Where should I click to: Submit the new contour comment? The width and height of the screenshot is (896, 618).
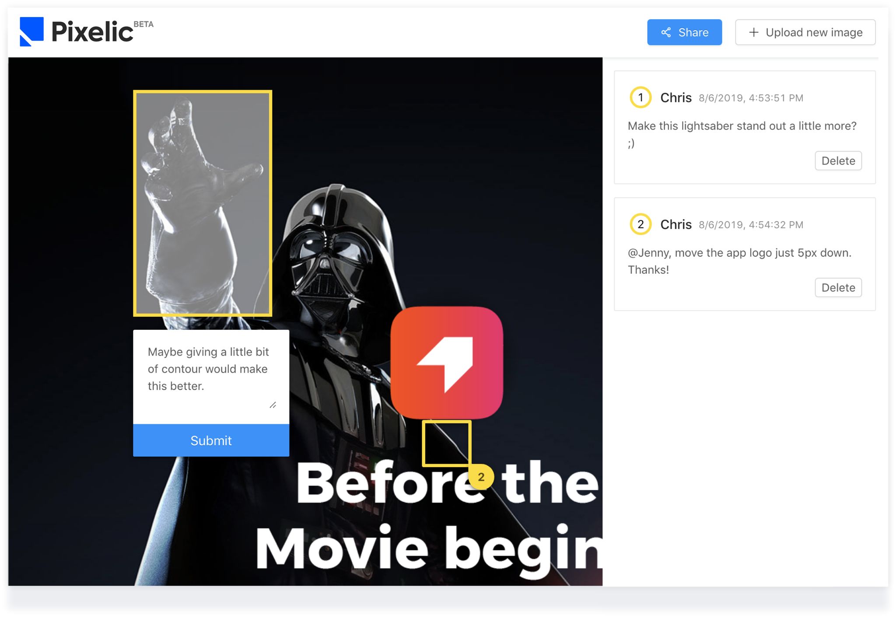(x=211, y=440)
